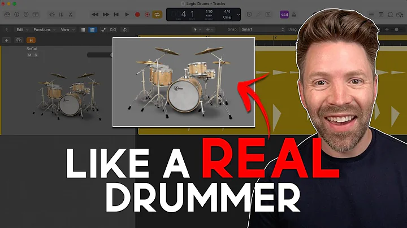Show the Toolbar icon in control bar
The image size is (407, 228).
coord(36,15)
